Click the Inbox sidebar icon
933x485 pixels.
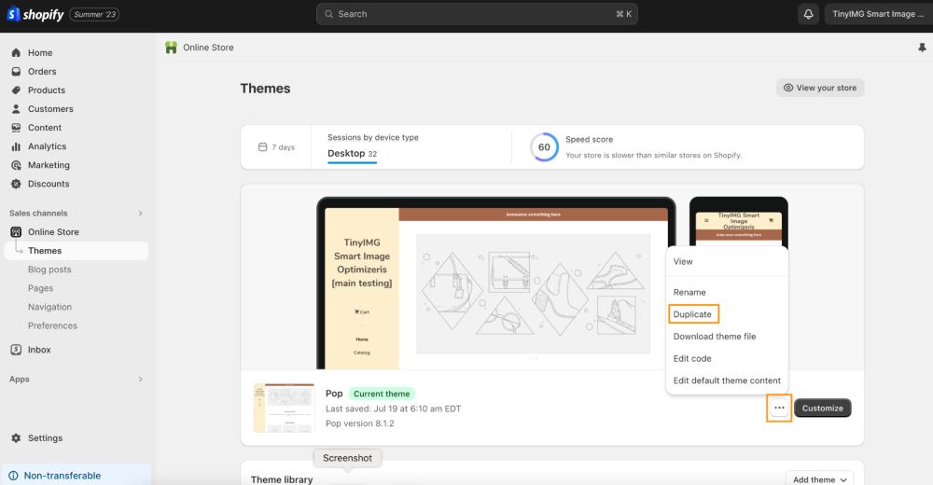(16, 350)
